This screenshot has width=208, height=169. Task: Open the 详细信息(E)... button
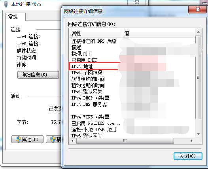point(38,75)
